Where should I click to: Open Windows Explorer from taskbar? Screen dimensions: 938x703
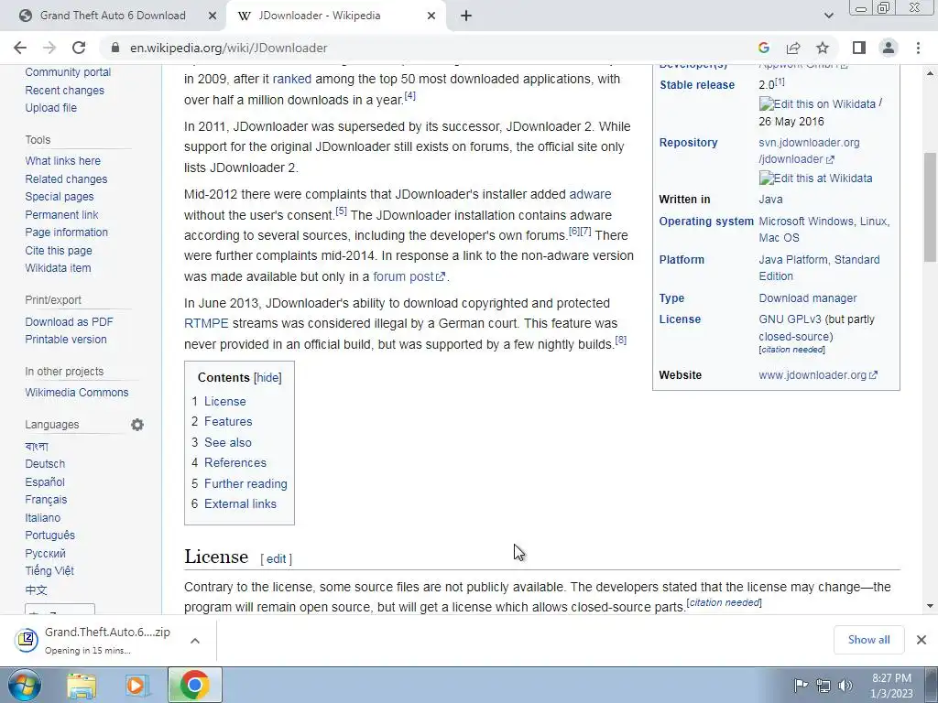click(x=82, y=685)
